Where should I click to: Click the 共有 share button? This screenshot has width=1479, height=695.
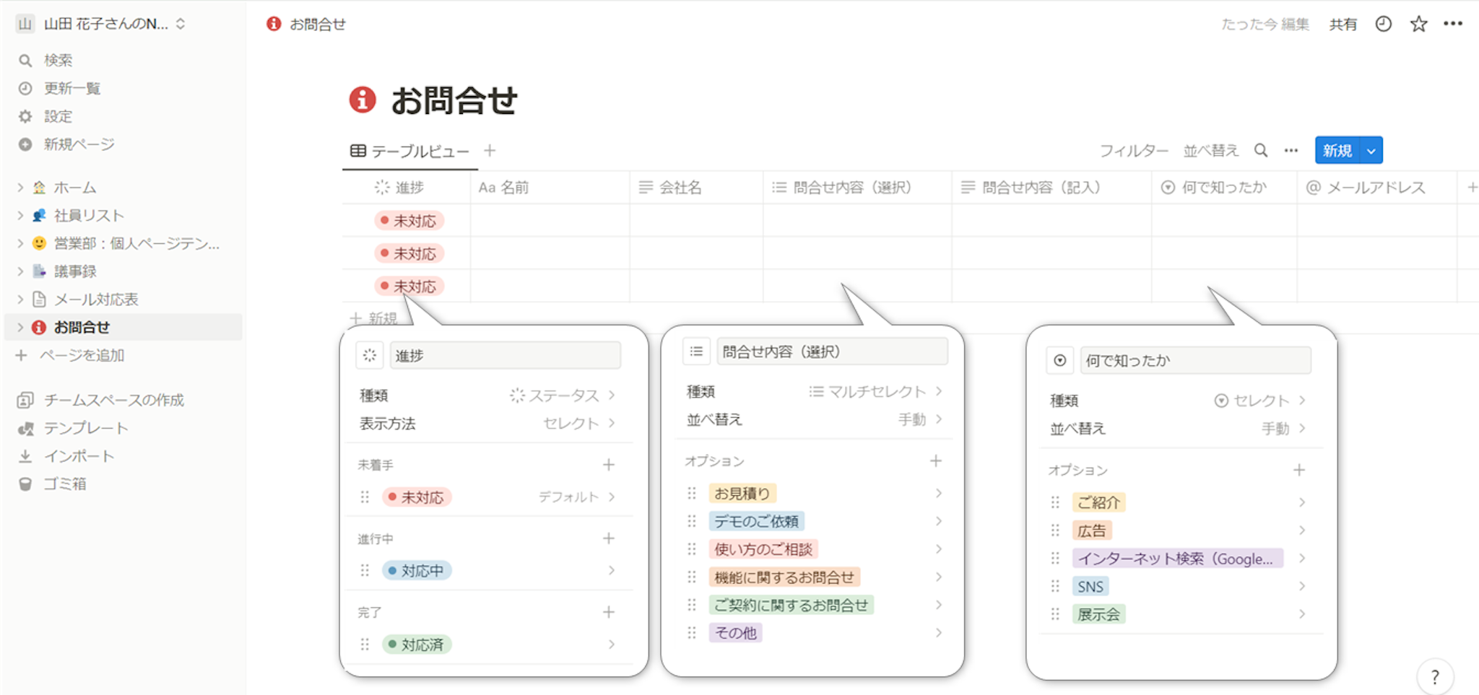(x=1343, y=25)
